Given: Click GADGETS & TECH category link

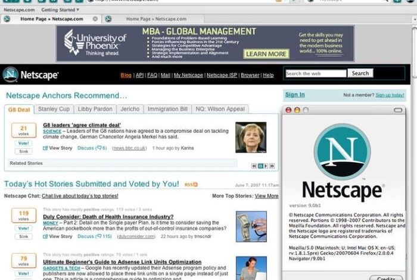Looking at the screenshot, I should click(61, 268).
